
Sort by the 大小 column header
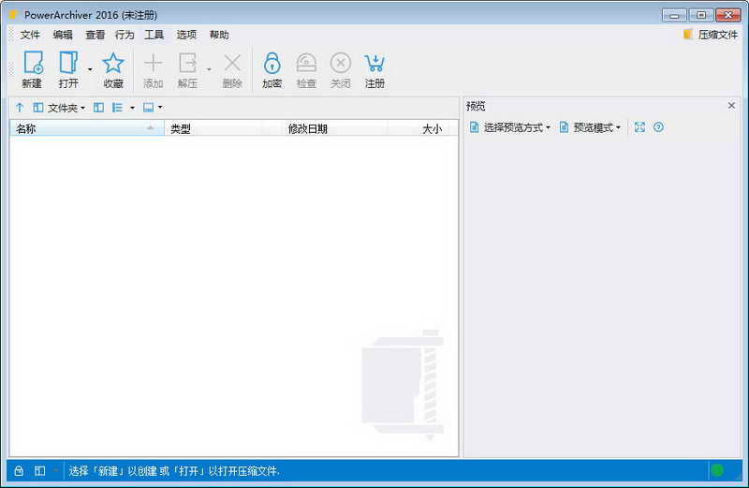coord(418,128)
